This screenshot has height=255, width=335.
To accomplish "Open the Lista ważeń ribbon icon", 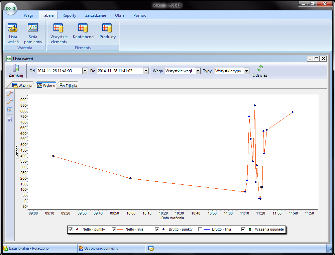I will pyautogui.click(x=13, y=33).
